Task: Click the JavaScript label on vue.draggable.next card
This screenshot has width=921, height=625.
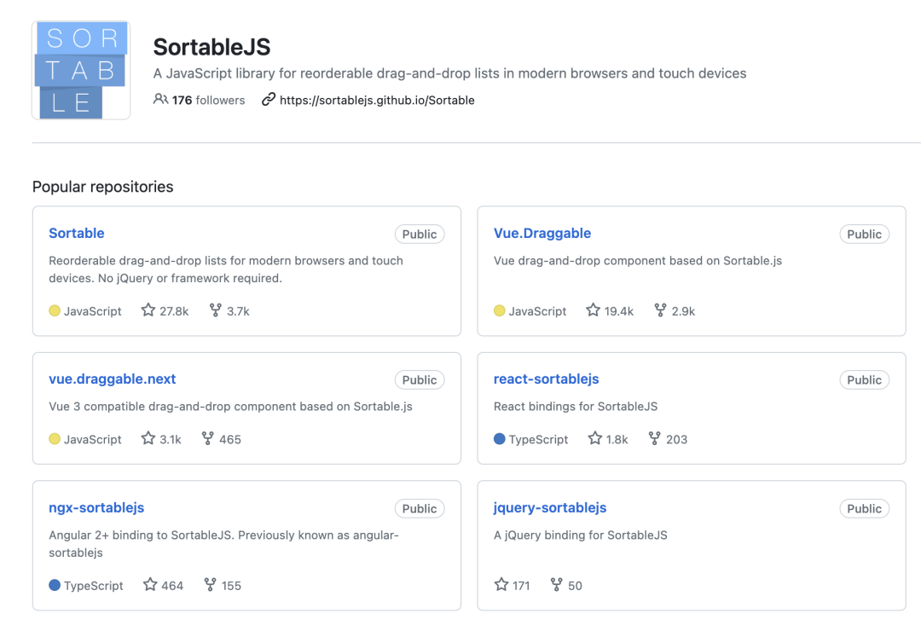Action: [93, 439]
